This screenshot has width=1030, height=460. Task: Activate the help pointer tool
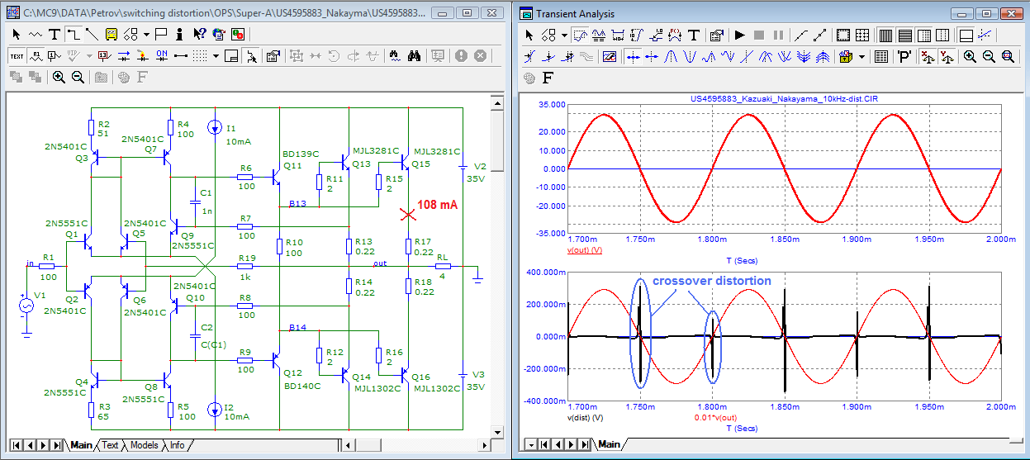[200, 34]
